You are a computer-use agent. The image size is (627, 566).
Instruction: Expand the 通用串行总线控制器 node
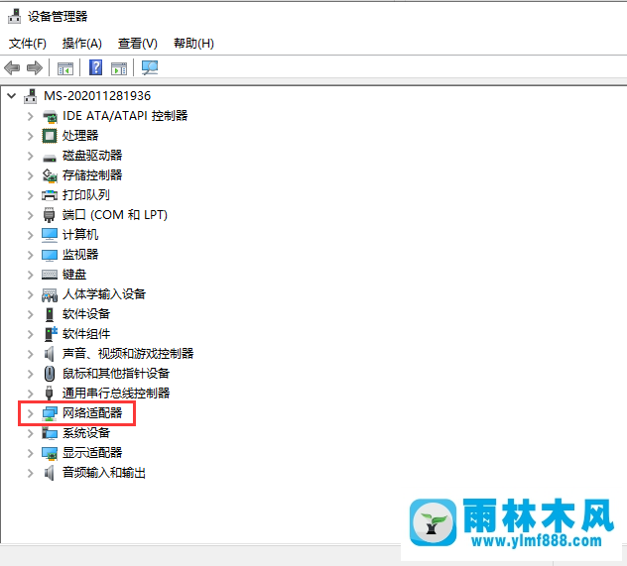click(31, 394)
